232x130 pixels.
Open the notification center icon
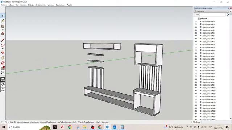pyautogui.click(x=227, y=127)
